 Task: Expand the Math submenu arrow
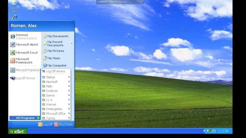coord(69,86)
